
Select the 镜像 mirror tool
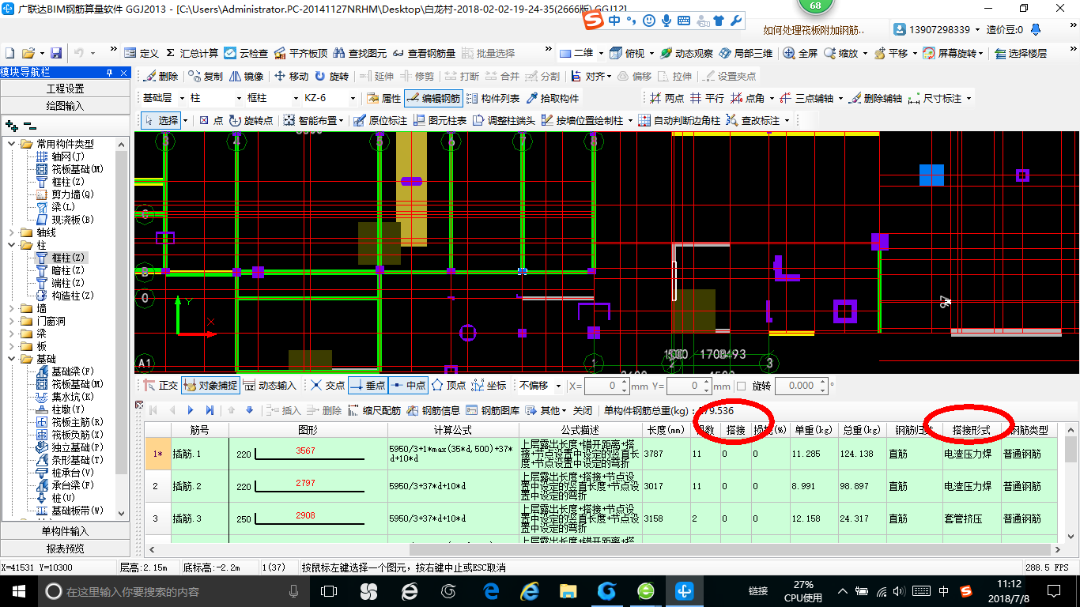pyautogui.click(x=246, y=76)
